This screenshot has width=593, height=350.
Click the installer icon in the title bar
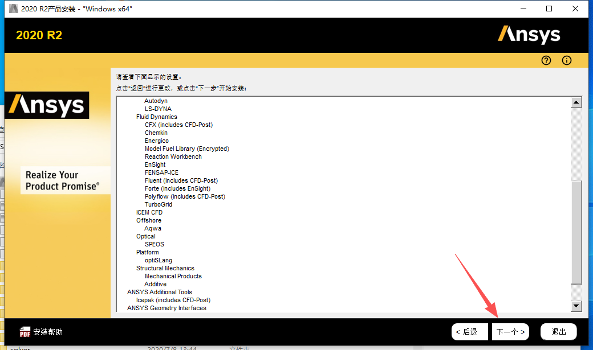click(13, 9)
